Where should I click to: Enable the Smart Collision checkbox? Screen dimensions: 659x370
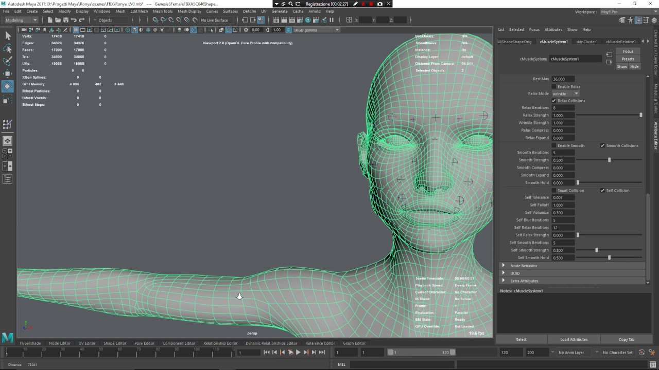click(554, 191)
